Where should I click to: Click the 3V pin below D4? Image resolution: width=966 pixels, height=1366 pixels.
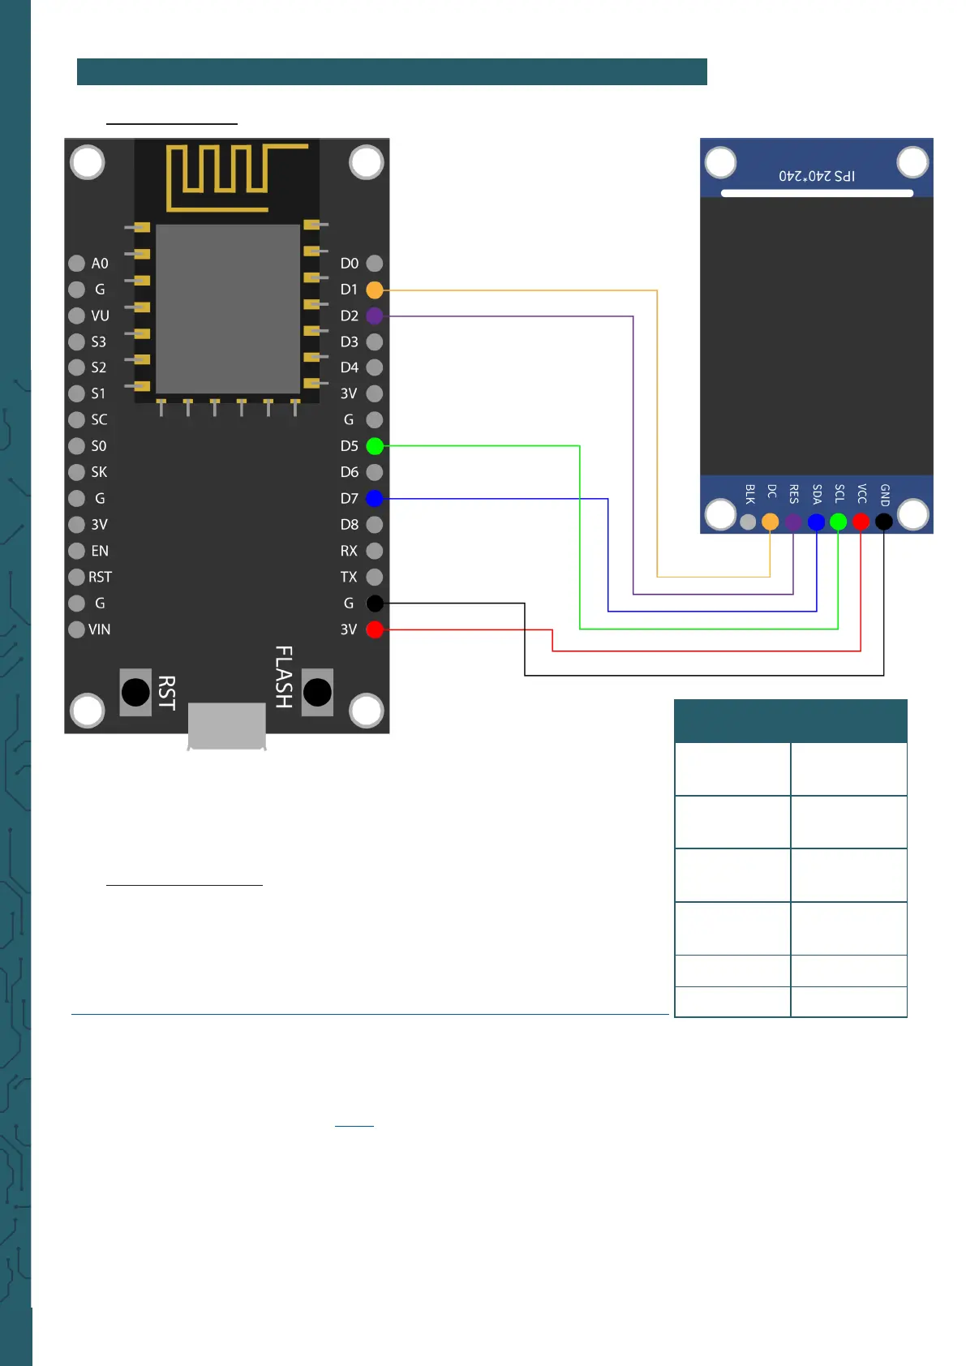click(x=375, y=393)
